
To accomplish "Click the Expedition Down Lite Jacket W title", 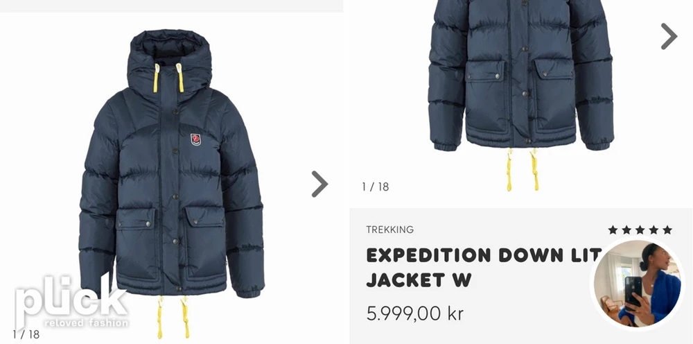I will click(484, 268).
